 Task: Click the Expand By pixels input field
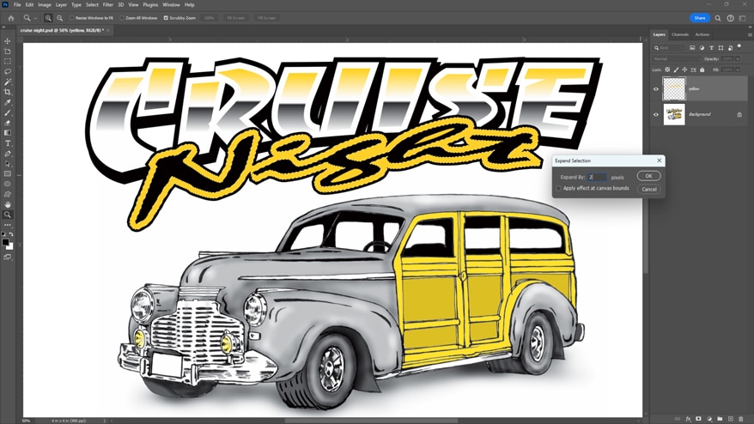(597, 177)
